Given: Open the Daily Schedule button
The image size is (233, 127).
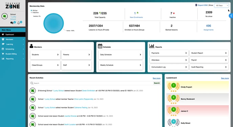Looking at the screenshot, I should point(121,55).
